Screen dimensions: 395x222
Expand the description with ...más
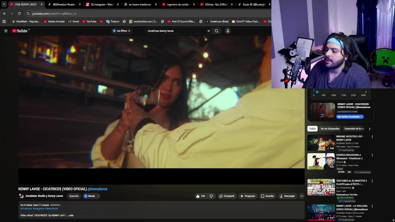click(x=70, y=215)
